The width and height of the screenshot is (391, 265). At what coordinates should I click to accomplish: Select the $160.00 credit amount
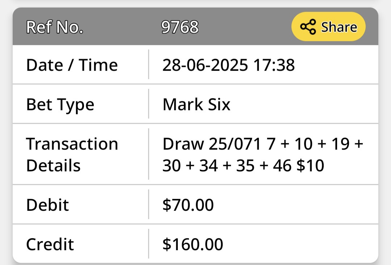tap(193, 244)
